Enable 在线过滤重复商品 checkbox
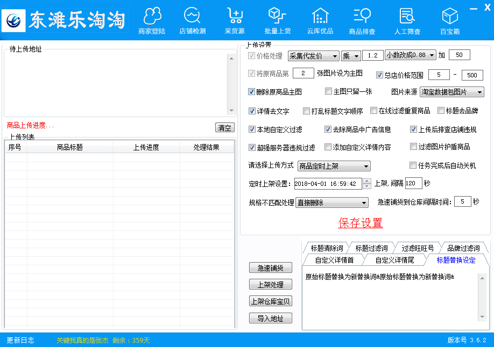The image size is (494, 347). tap(373, 111)
